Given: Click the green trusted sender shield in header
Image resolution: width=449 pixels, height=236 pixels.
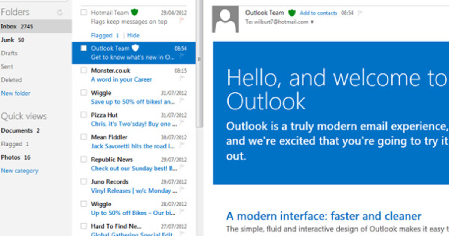Looking at the screenshot, I should pos(291,13).
